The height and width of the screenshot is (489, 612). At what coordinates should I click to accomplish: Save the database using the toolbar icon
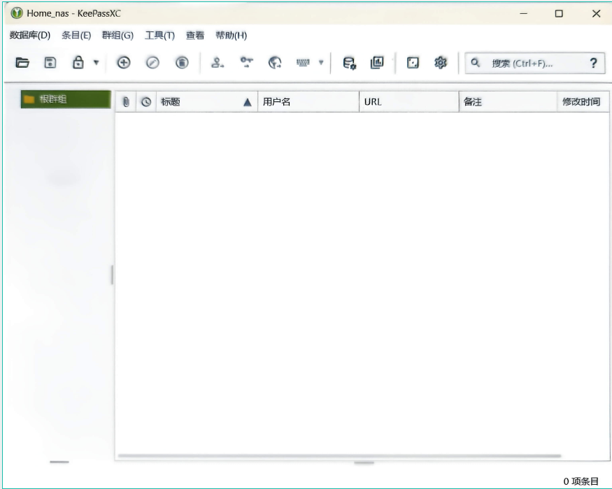point(50,63)
